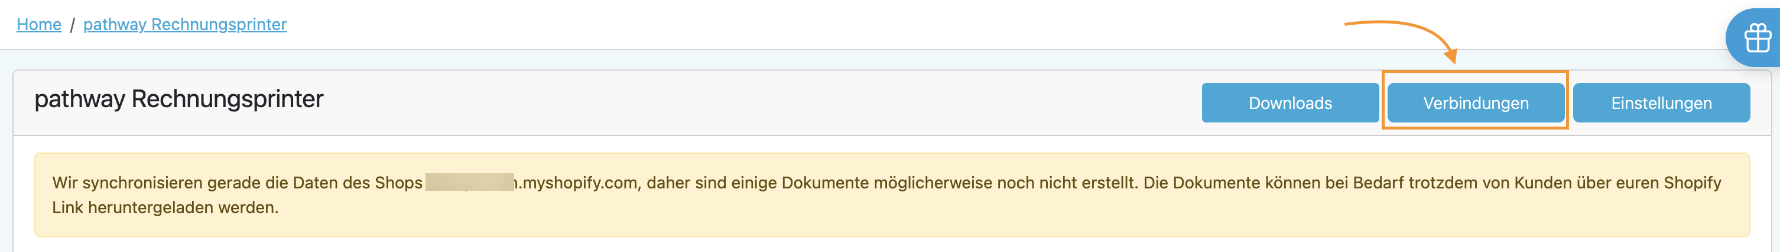
Task: Click the words "Wir synchronisieren" in the banner
Action: click(x=118, y=183)
